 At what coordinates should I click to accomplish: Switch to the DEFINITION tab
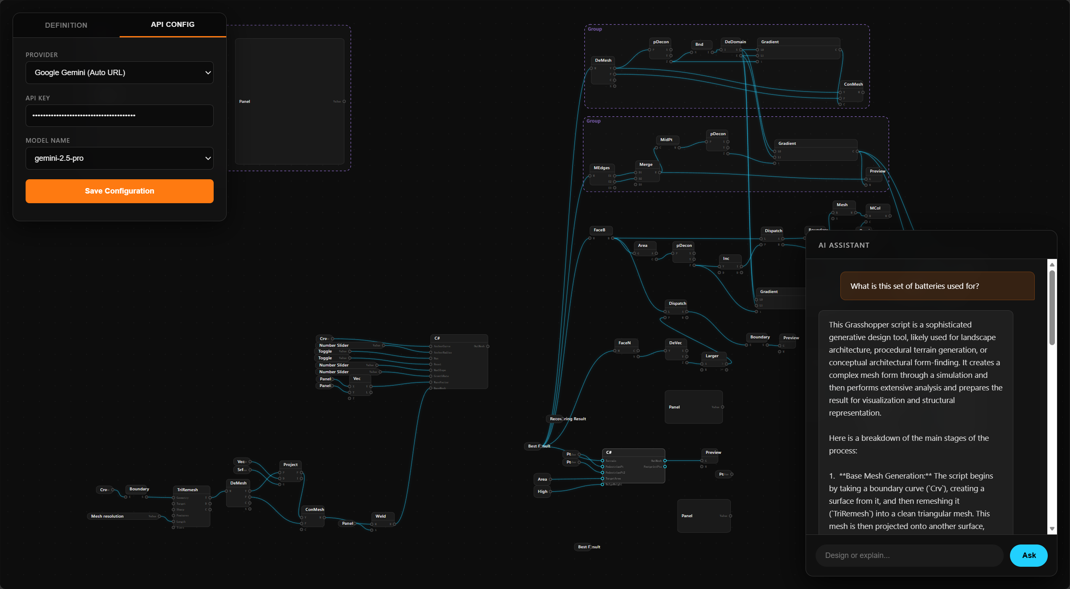66,25
